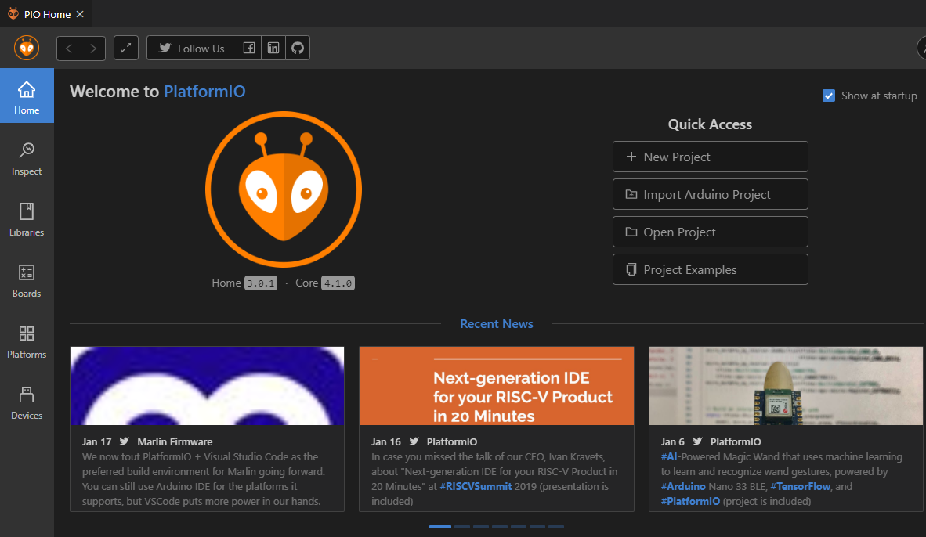Click the Core version 4.1.0 badge
The height and width of the screenshot is (537, 926).
(338, 283)
